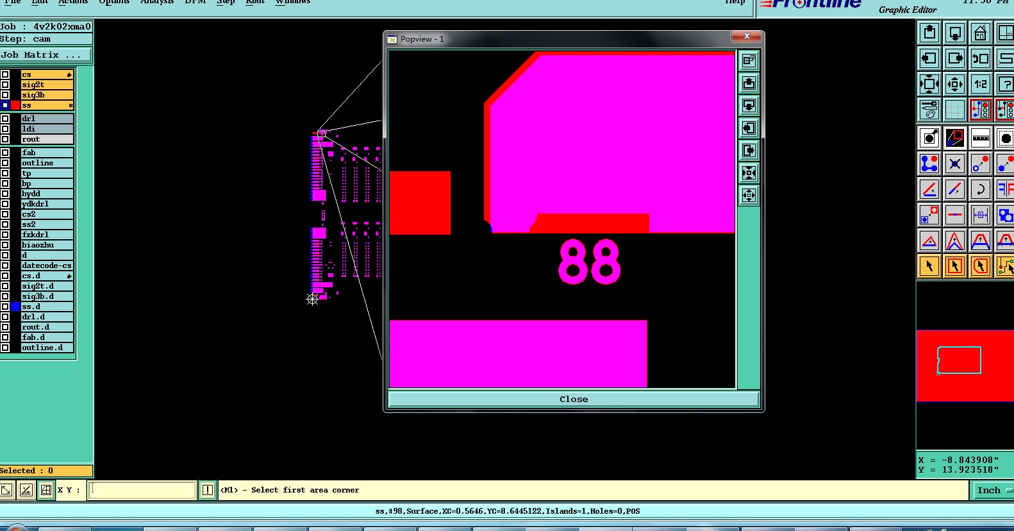The height and width of the screenshot is (531, 1014).
Task: Click the circular rotate arrow tool
Action: (x=981, y=189)
